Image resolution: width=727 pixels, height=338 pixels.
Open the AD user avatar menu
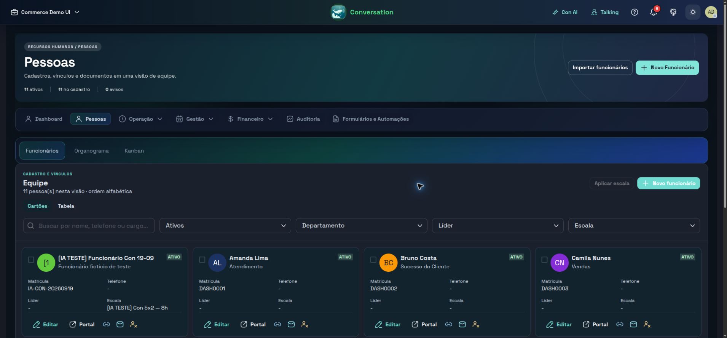pos(711,12)
